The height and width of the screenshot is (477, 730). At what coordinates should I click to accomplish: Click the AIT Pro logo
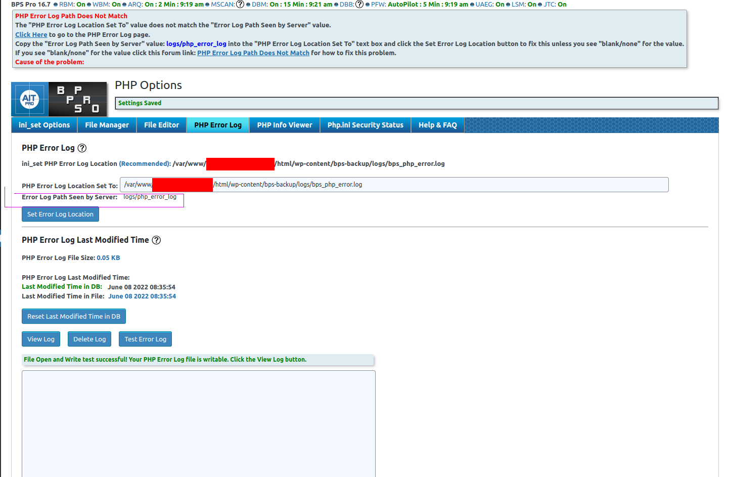click(x=29, y=99)
